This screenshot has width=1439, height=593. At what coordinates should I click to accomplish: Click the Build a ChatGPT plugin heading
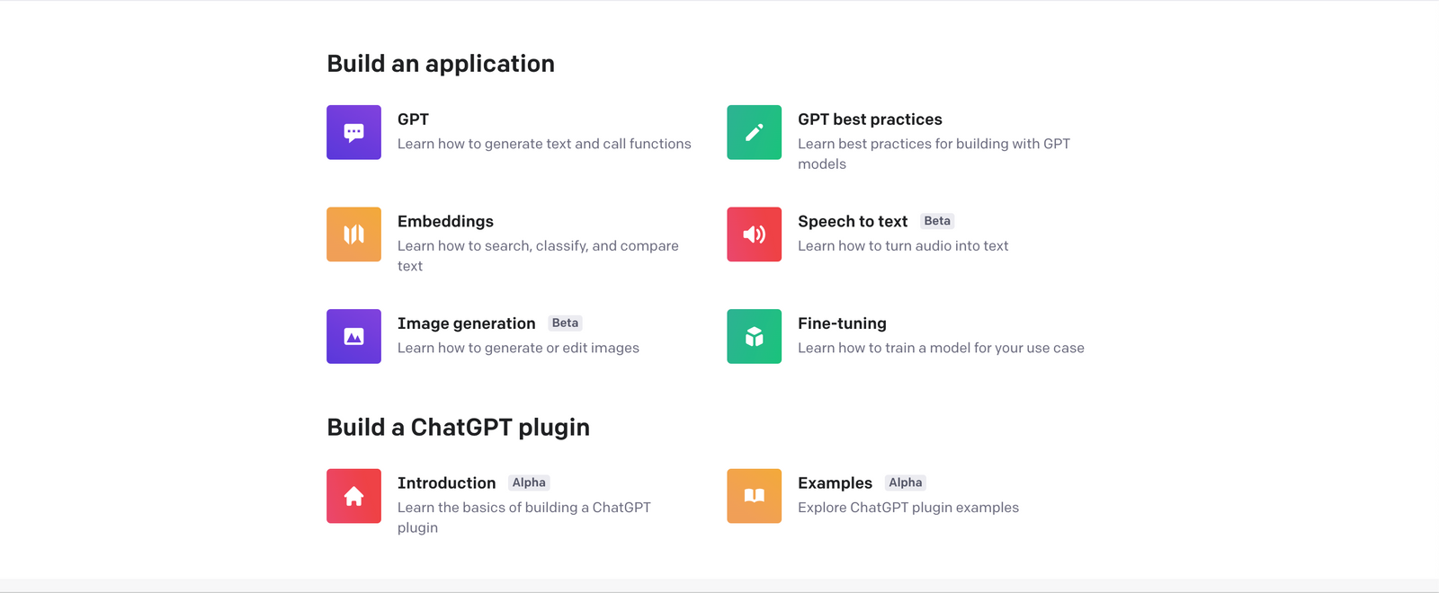point(459,427)
